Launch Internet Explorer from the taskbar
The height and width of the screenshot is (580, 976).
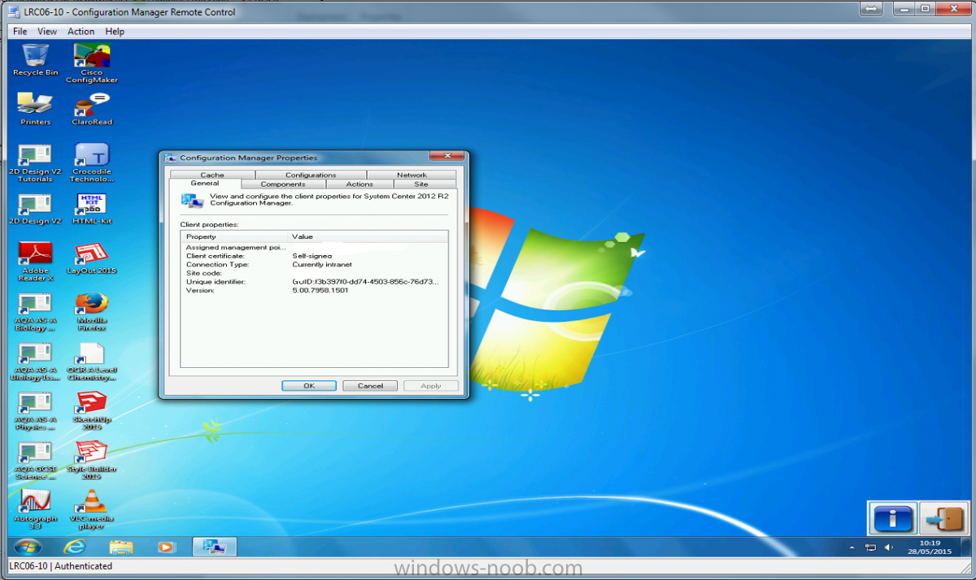[x=75, y=547]
